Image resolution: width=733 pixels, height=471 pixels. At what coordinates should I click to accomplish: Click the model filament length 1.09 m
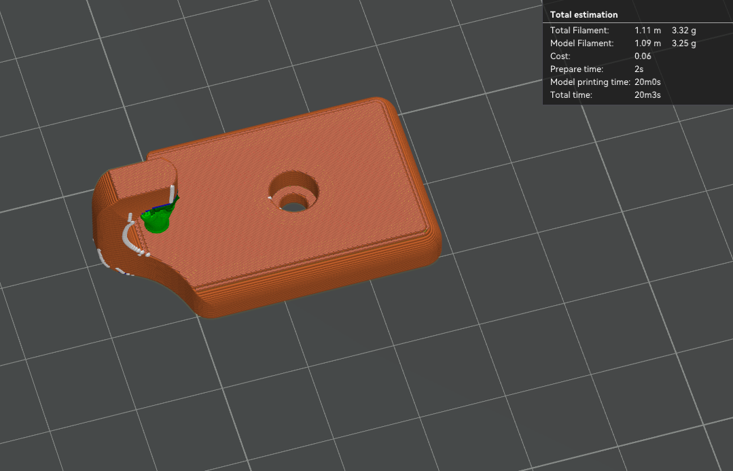(x=647, y=43)
